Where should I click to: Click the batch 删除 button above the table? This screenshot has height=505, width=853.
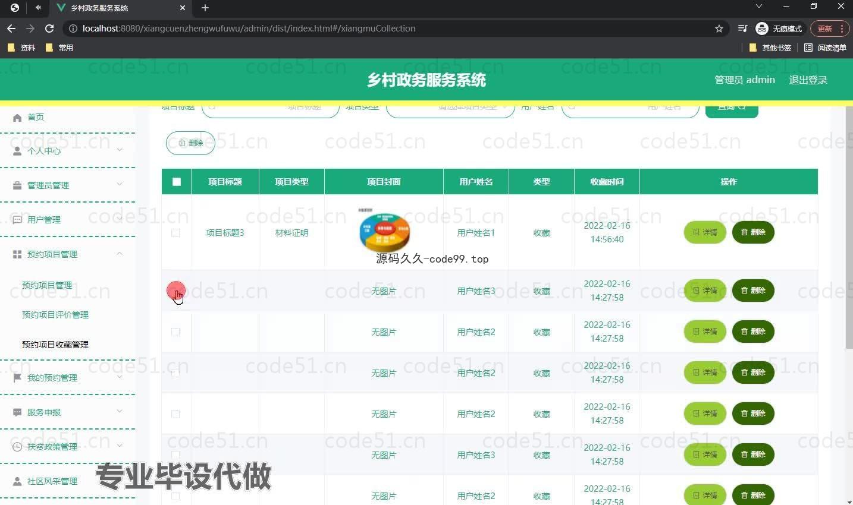pyautogui.click(x=190, y=143)
